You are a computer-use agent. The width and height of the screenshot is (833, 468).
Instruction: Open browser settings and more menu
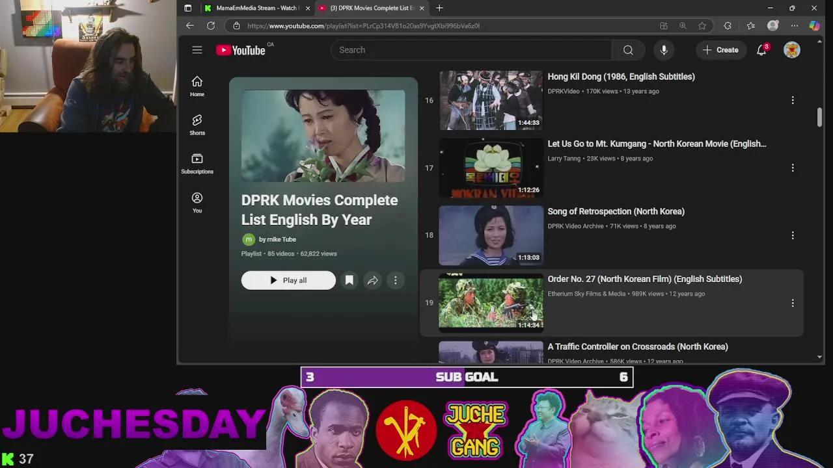(x=795, y=26)
